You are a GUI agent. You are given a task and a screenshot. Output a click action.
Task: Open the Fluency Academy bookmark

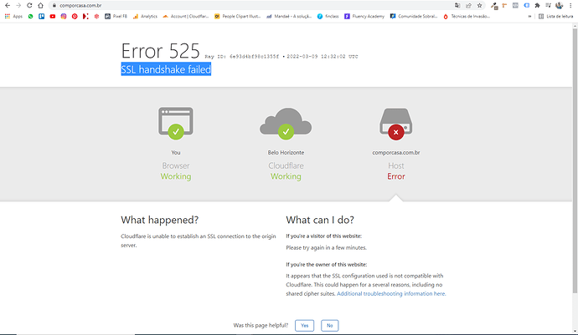click(x=364, y=16)
